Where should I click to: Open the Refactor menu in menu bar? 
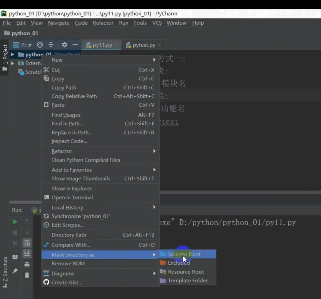(x=103, y=23)
